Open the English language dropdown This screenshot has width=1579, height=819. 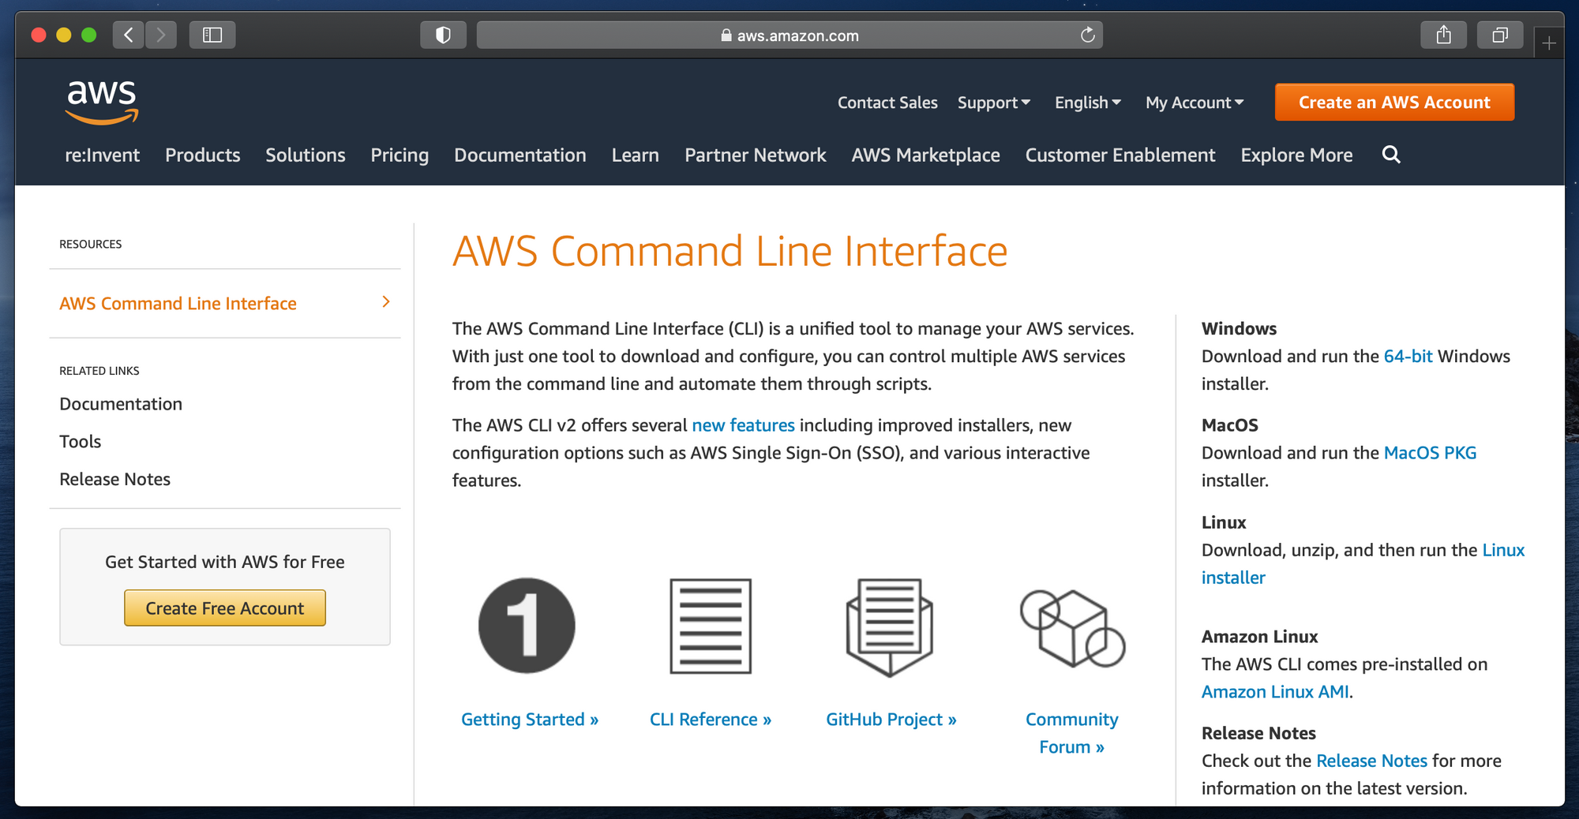[x=1088, y=103]
